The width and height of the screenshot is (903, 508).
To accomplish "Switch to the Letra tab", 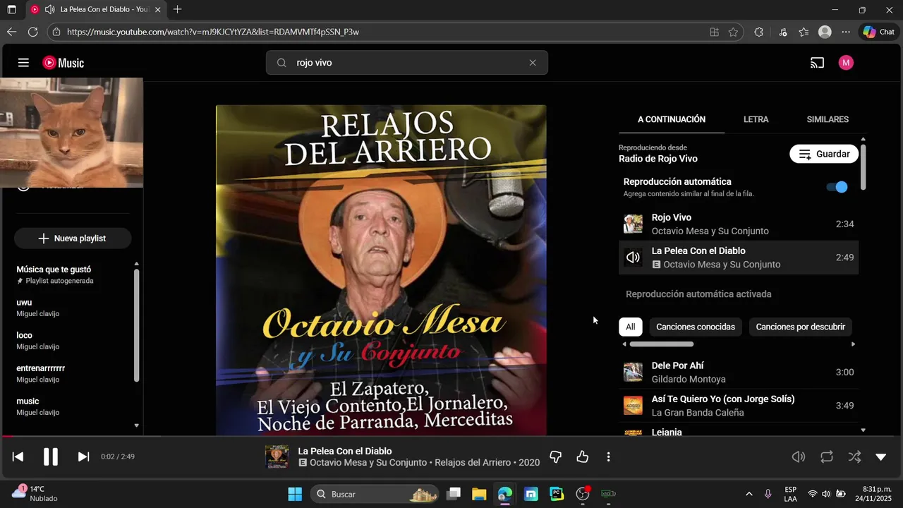I will (x=756, y=119).
